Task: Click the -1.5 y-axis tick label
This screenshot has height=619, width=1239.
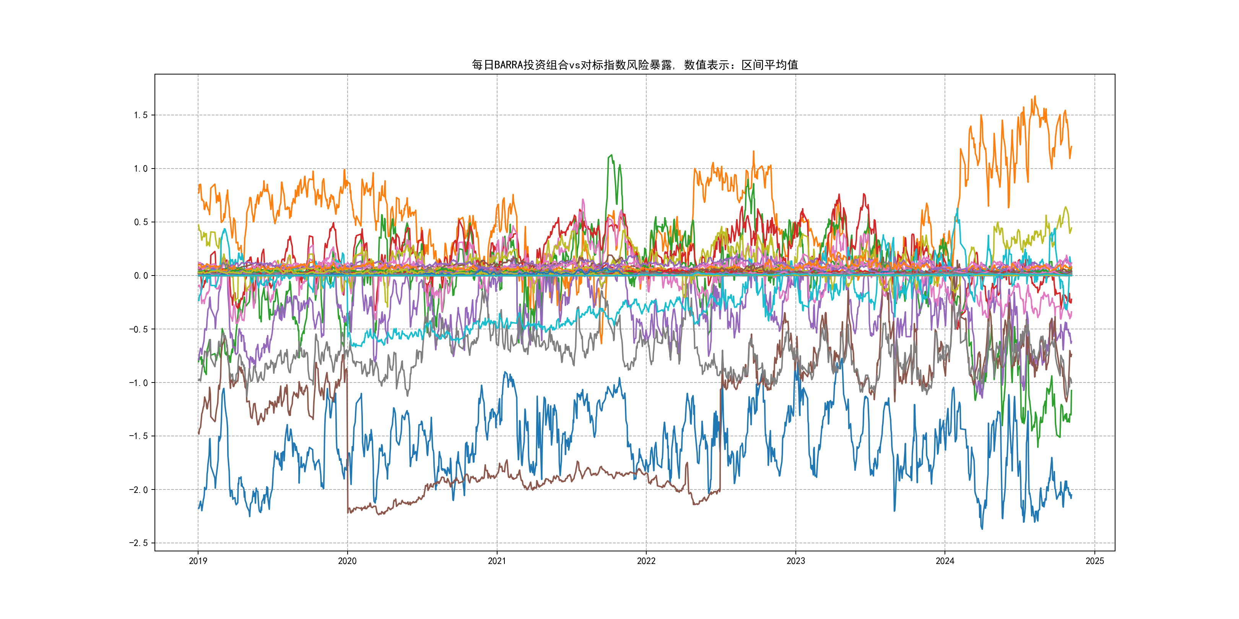Action: [138, 436]
